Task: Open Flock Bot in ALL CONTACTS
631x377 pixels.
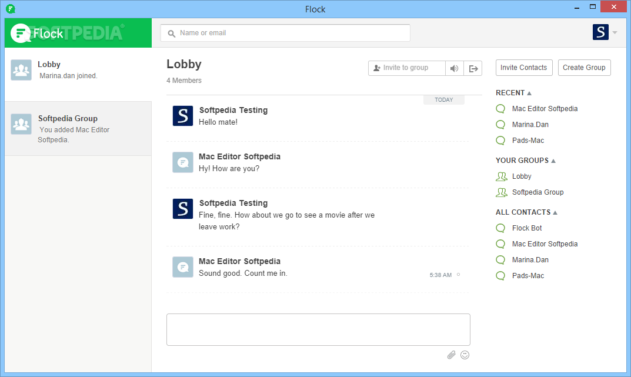Action: pos(527,228)
